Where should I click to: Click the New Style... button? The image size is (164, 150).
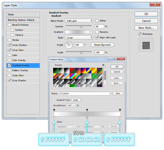tap(146, 28)
